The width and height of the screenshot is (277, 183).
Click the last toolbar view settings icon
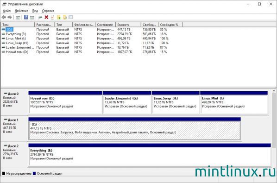[x=71, y=17]
